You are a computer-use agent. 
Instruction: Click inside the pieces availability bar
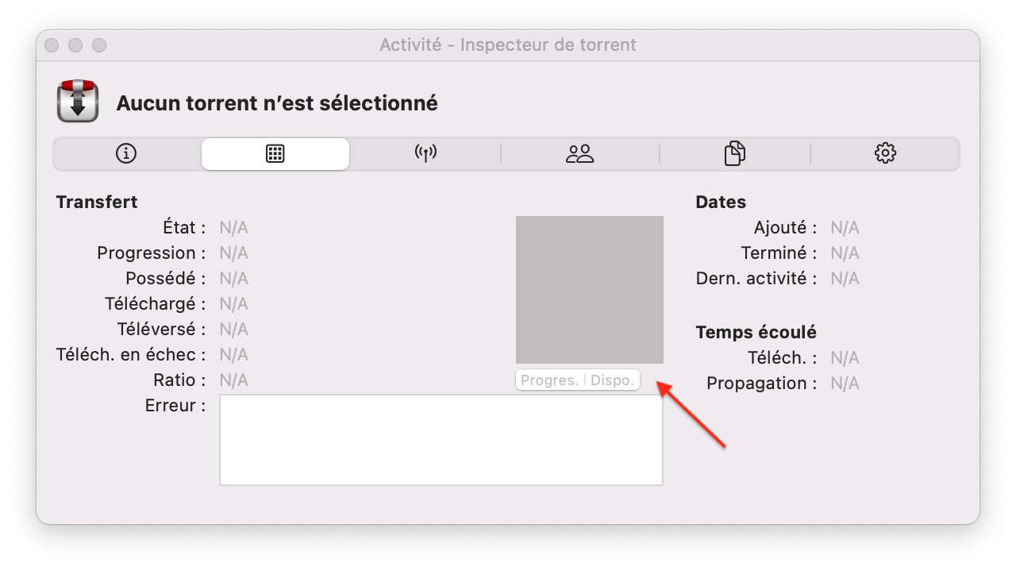589,289
